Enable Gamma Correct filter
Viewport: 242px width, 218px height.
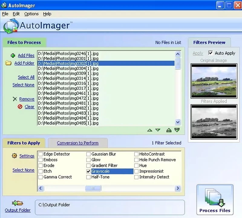(41, 177)
